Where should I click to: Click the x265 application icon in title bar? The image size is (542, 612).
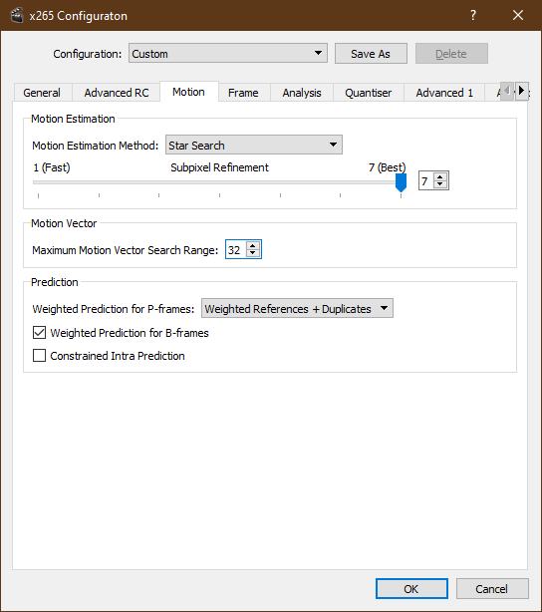coord(17,16)
